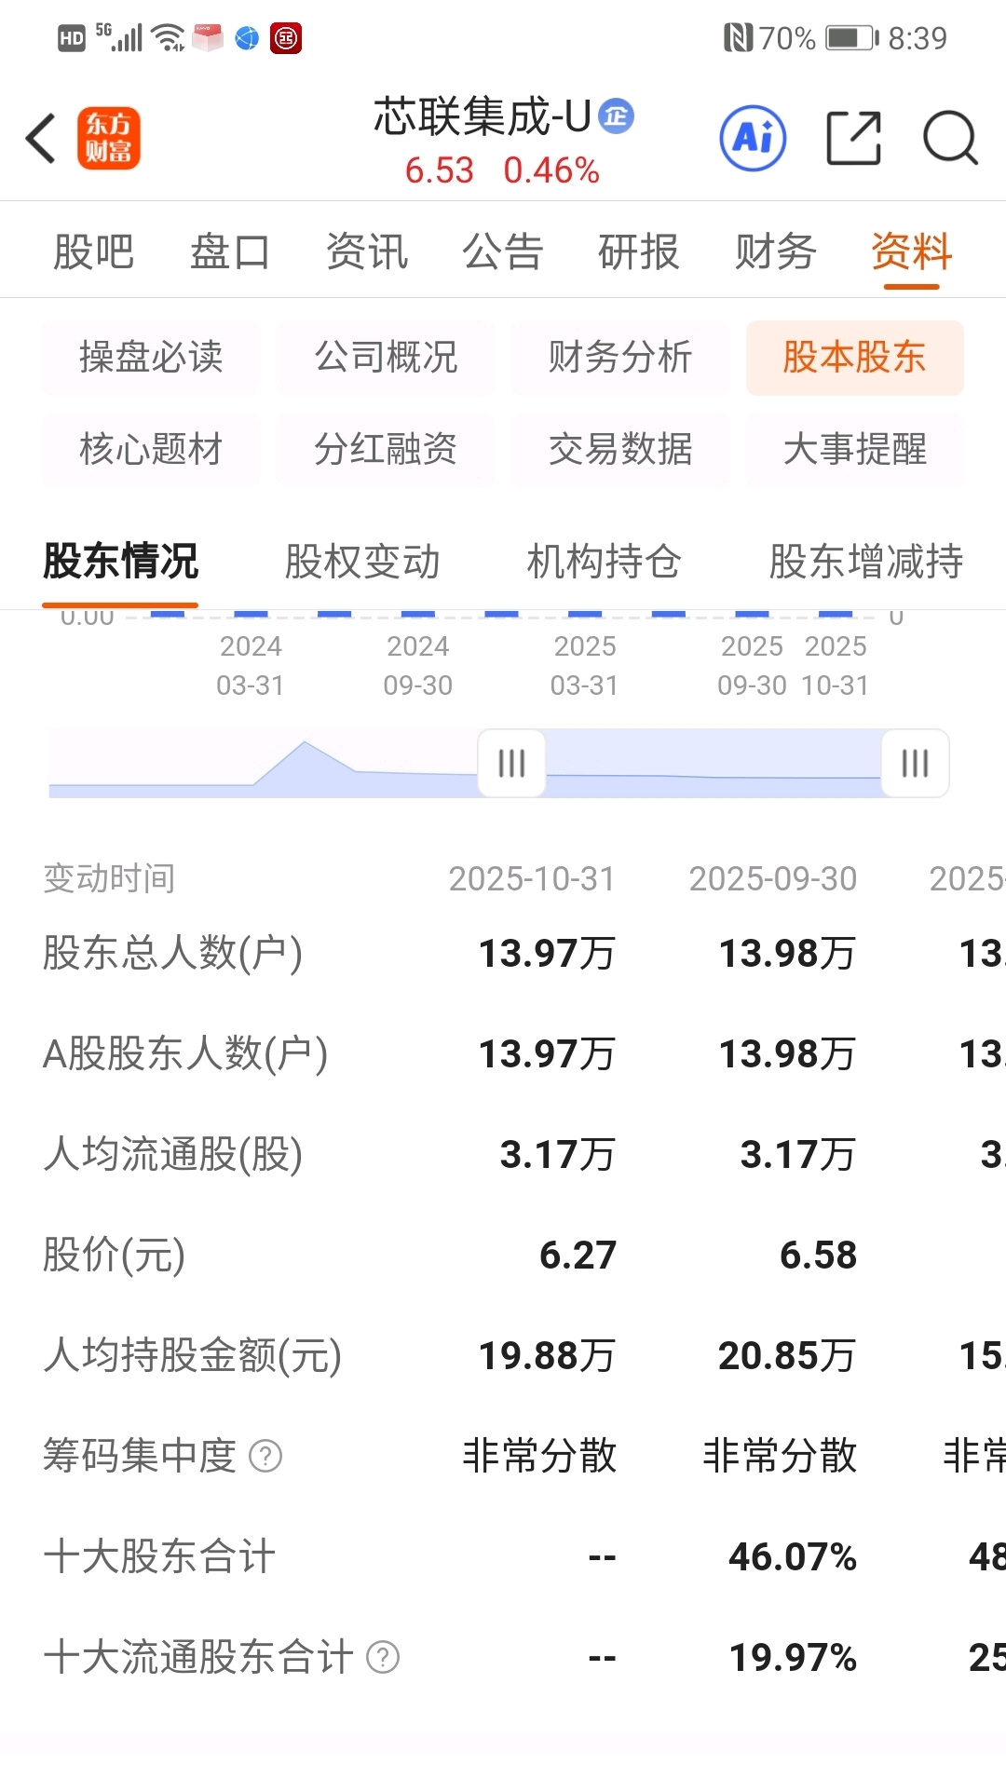Select the 公司概况 section button
Image resolution: width=1006 pixels, height=1765 pixels.
click(x=386, y=357)
